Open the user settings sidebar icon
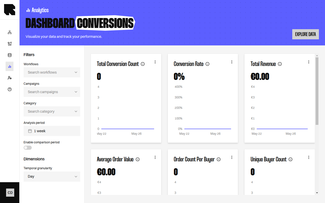This screenshot has height=203, width=325. point(10,78)
